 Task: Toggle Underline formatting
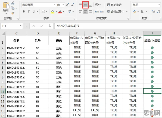(33, 11)
